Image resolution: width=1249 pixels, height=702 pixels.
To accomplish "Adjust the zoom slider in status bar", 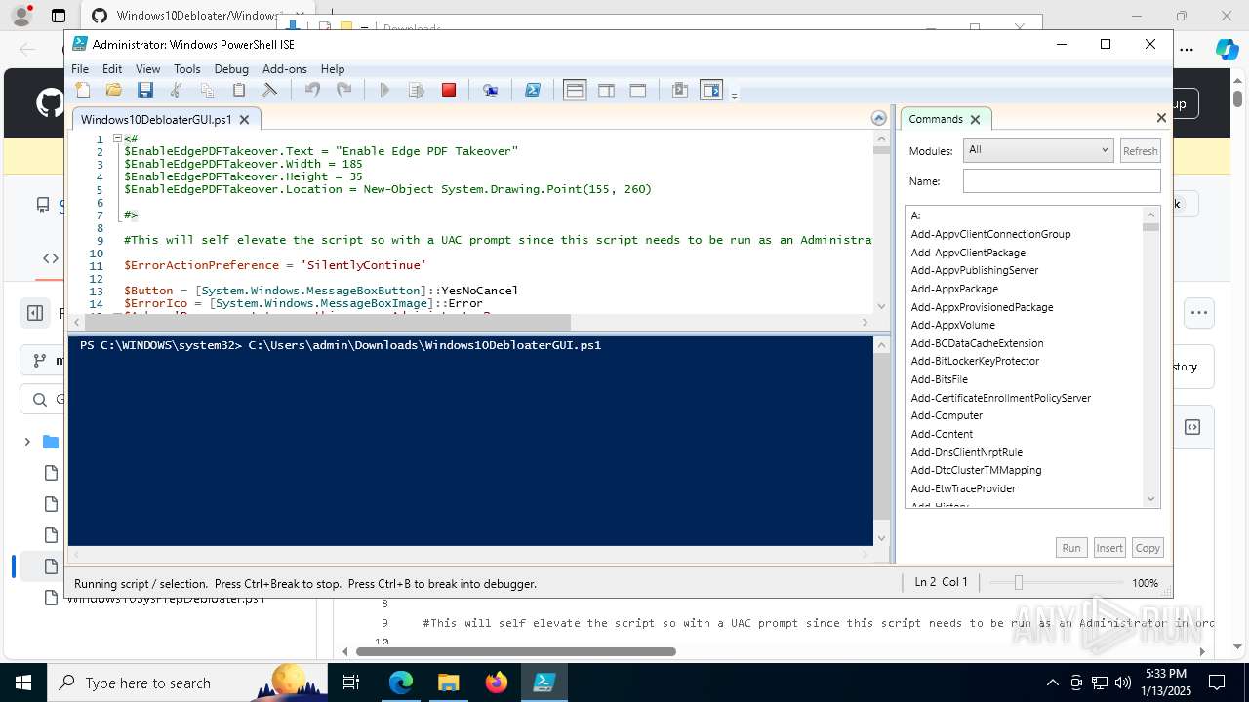I will (x=1018, y=582).
